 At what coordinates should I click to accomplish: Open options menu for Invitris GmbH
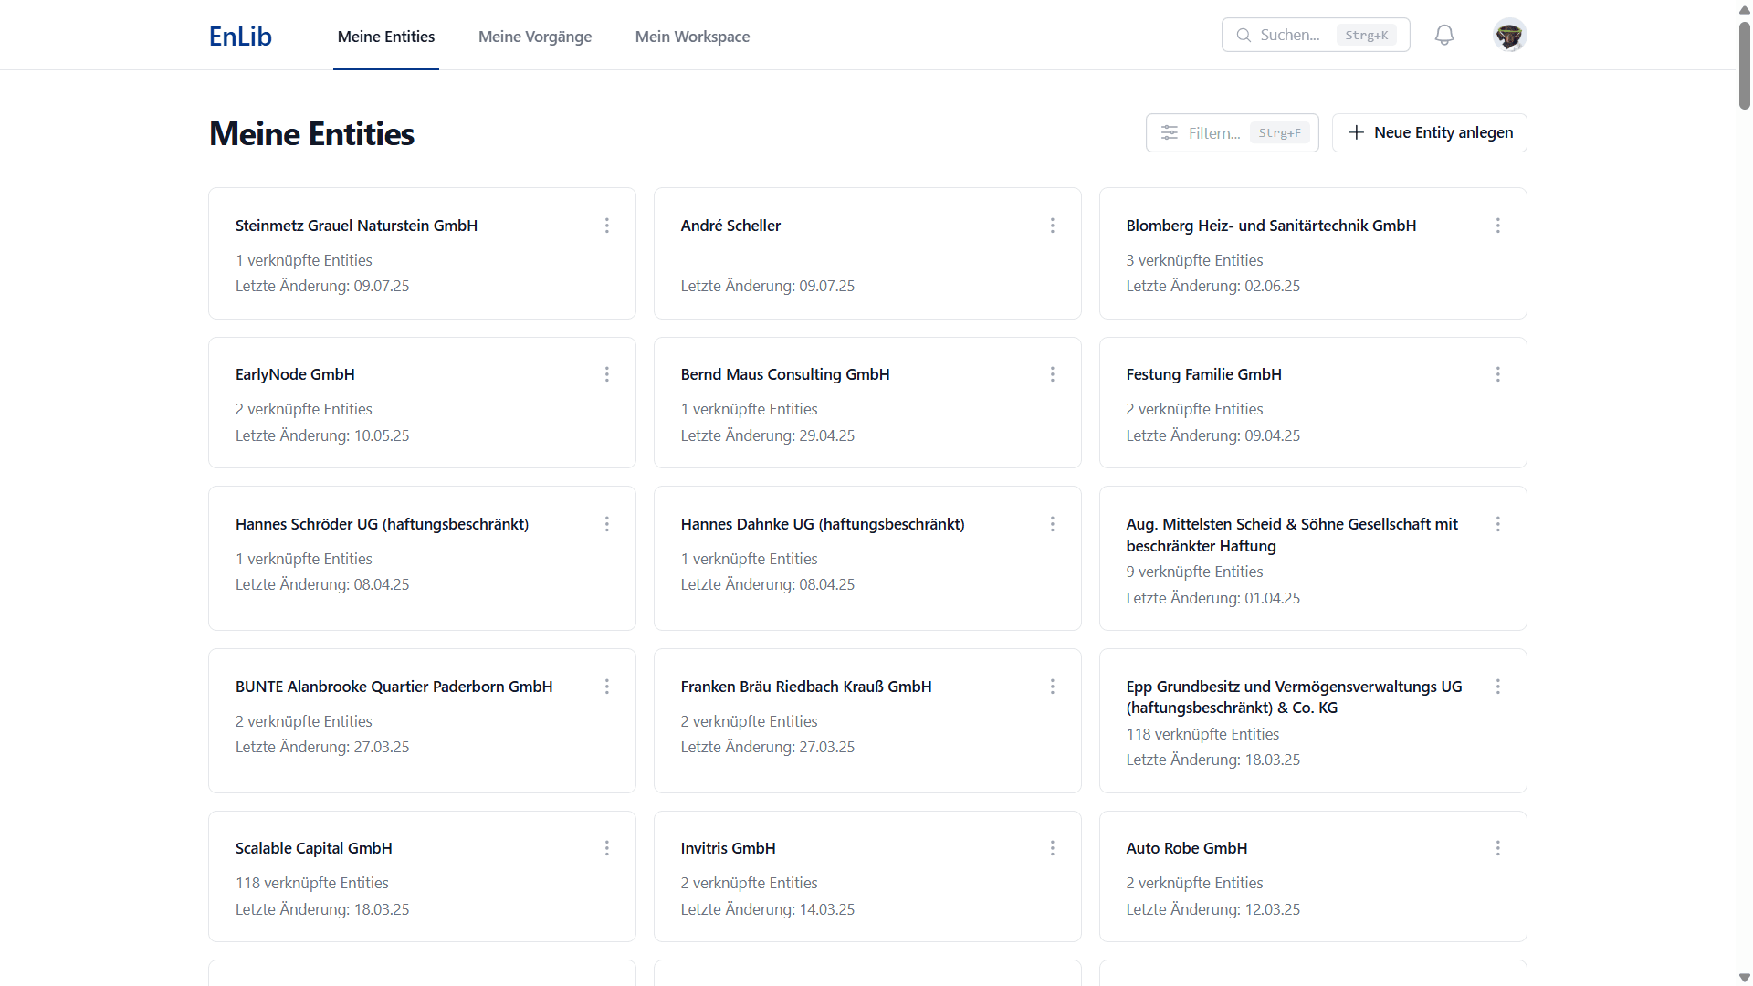[1053, 848]
